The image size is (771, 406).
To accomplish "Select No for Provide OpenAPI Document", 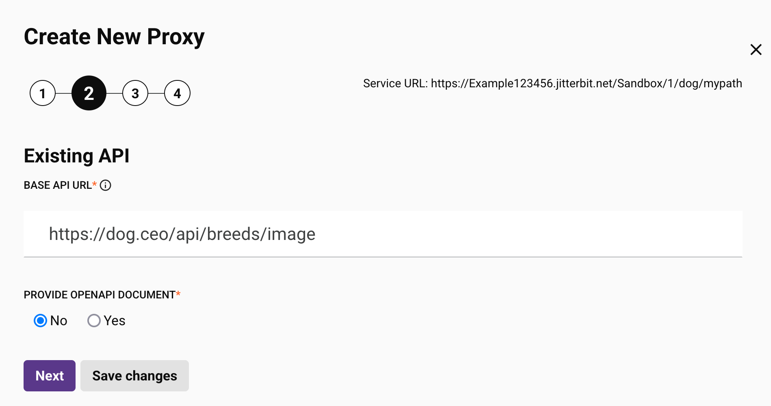I will [40, 321].
